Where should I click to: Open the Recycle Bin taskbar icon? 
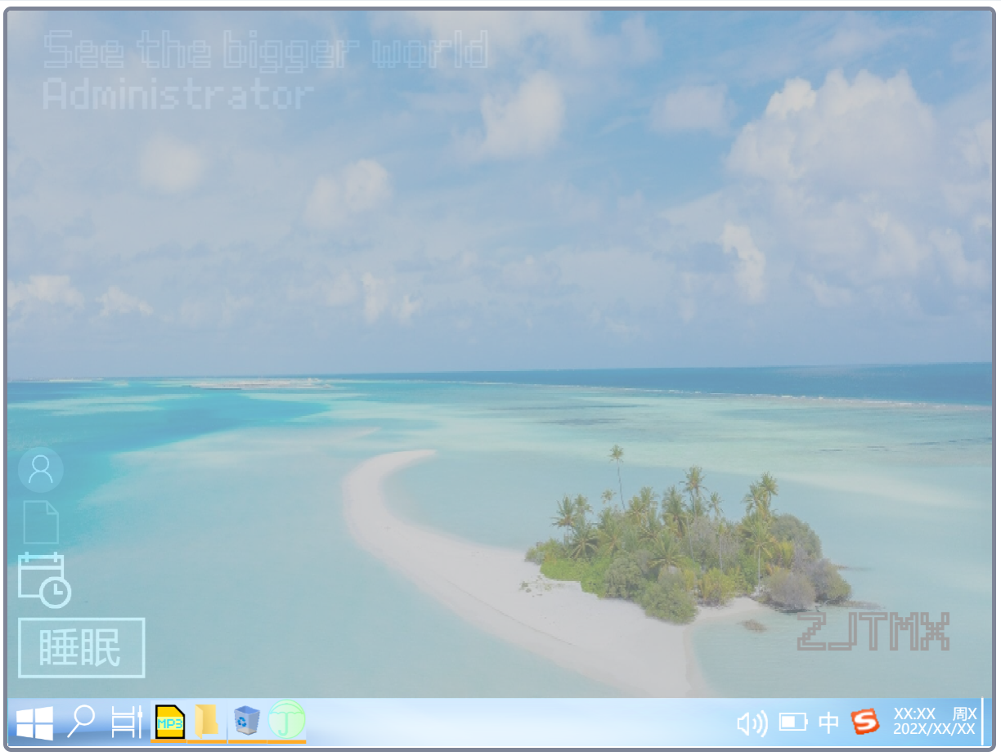click(x=246, y=721)
